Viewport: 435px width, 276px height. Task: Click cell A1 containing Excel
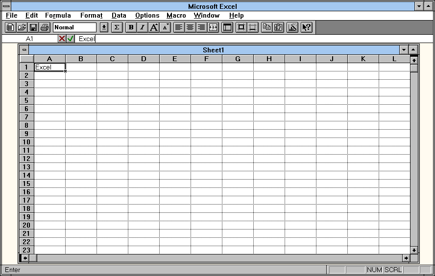click(x=50, y=67)
